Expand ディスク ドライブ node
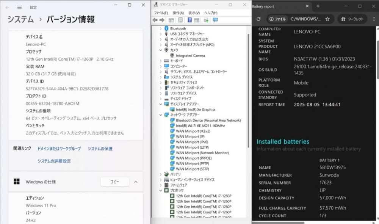 [x=161, y=99]
